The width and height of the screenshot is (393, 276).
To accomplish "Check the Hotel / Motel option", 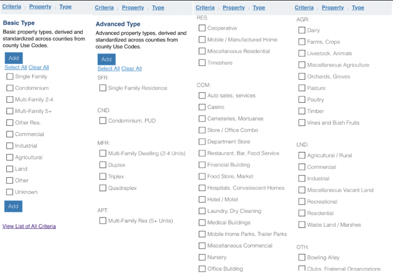I will click(202, 200).
